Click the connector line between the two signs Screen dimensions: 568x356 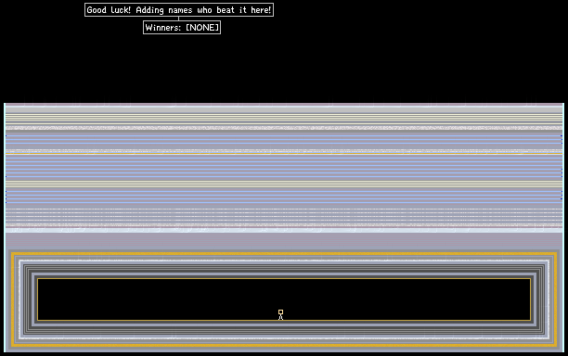pyautogui.click(x=178, y=19)
